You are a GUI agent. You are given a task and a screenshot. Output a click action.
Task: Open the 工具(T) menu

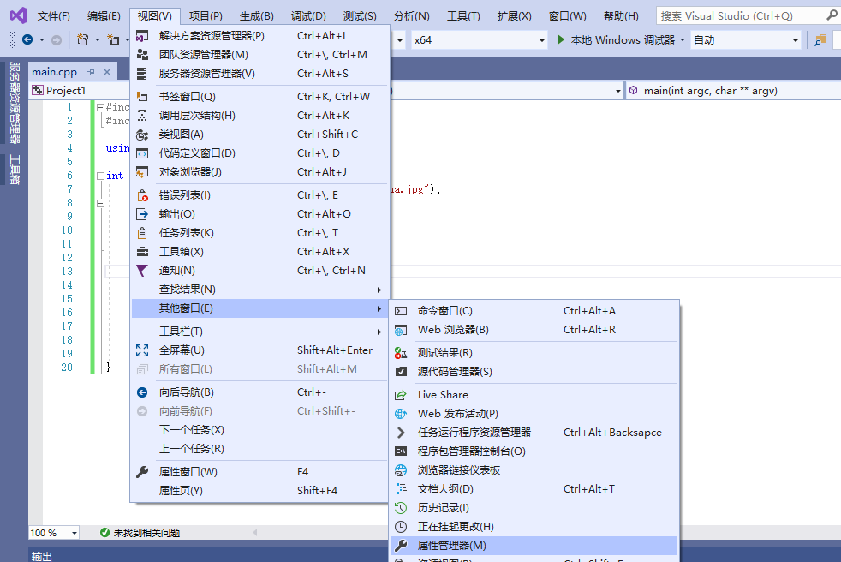click(463, 16)
